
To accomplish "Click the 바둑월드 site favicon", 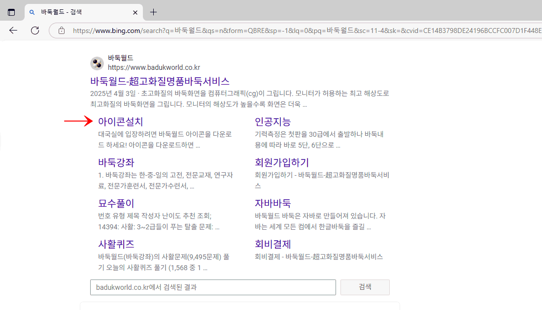I will click(97, 63).
